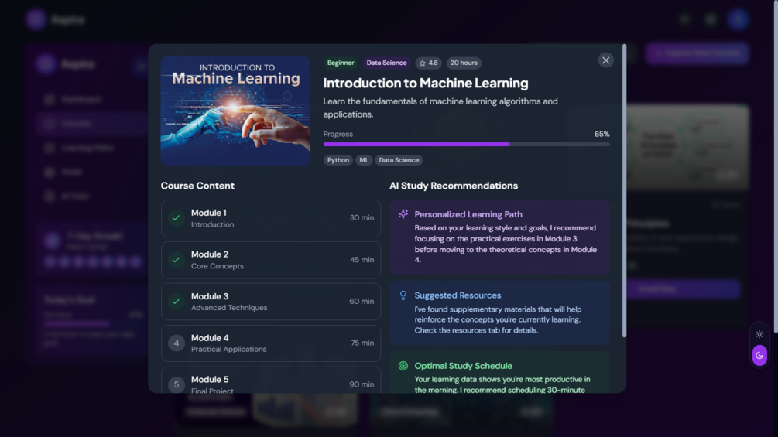The width and height of the screenshot is (778, 437).
Task: Click the Python tag
Action: pos(338,160)
